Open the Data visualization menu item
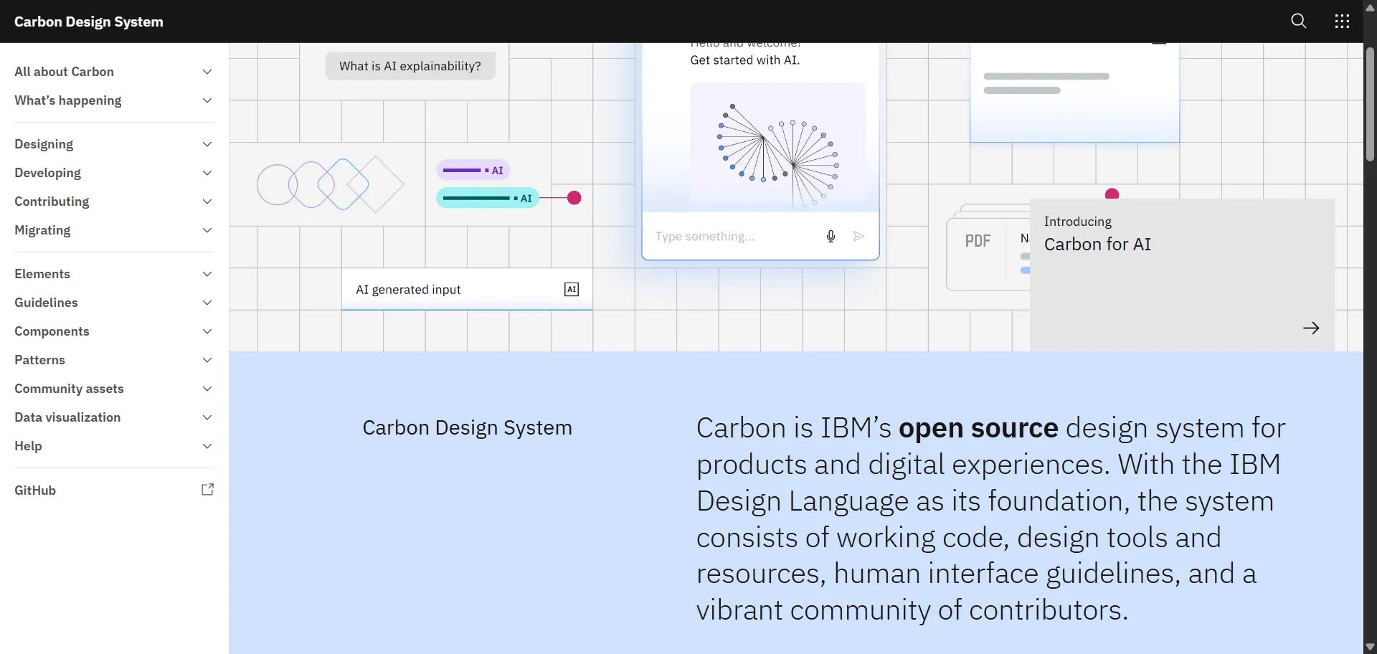1377x654 pixels. click(x=114, y=417)
